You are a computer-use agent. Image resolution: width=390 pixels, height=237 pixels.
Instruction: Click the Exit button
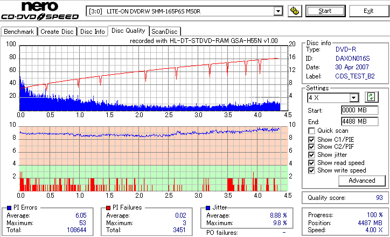tap(368, 11)
